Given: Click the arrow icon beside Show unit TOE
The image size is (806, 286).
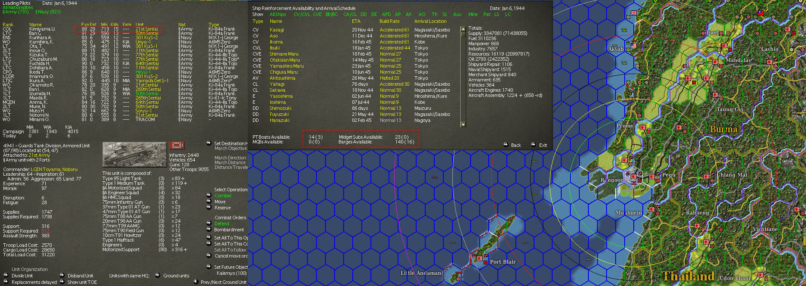Looking at the screenshot, I should tap(62, 282).
